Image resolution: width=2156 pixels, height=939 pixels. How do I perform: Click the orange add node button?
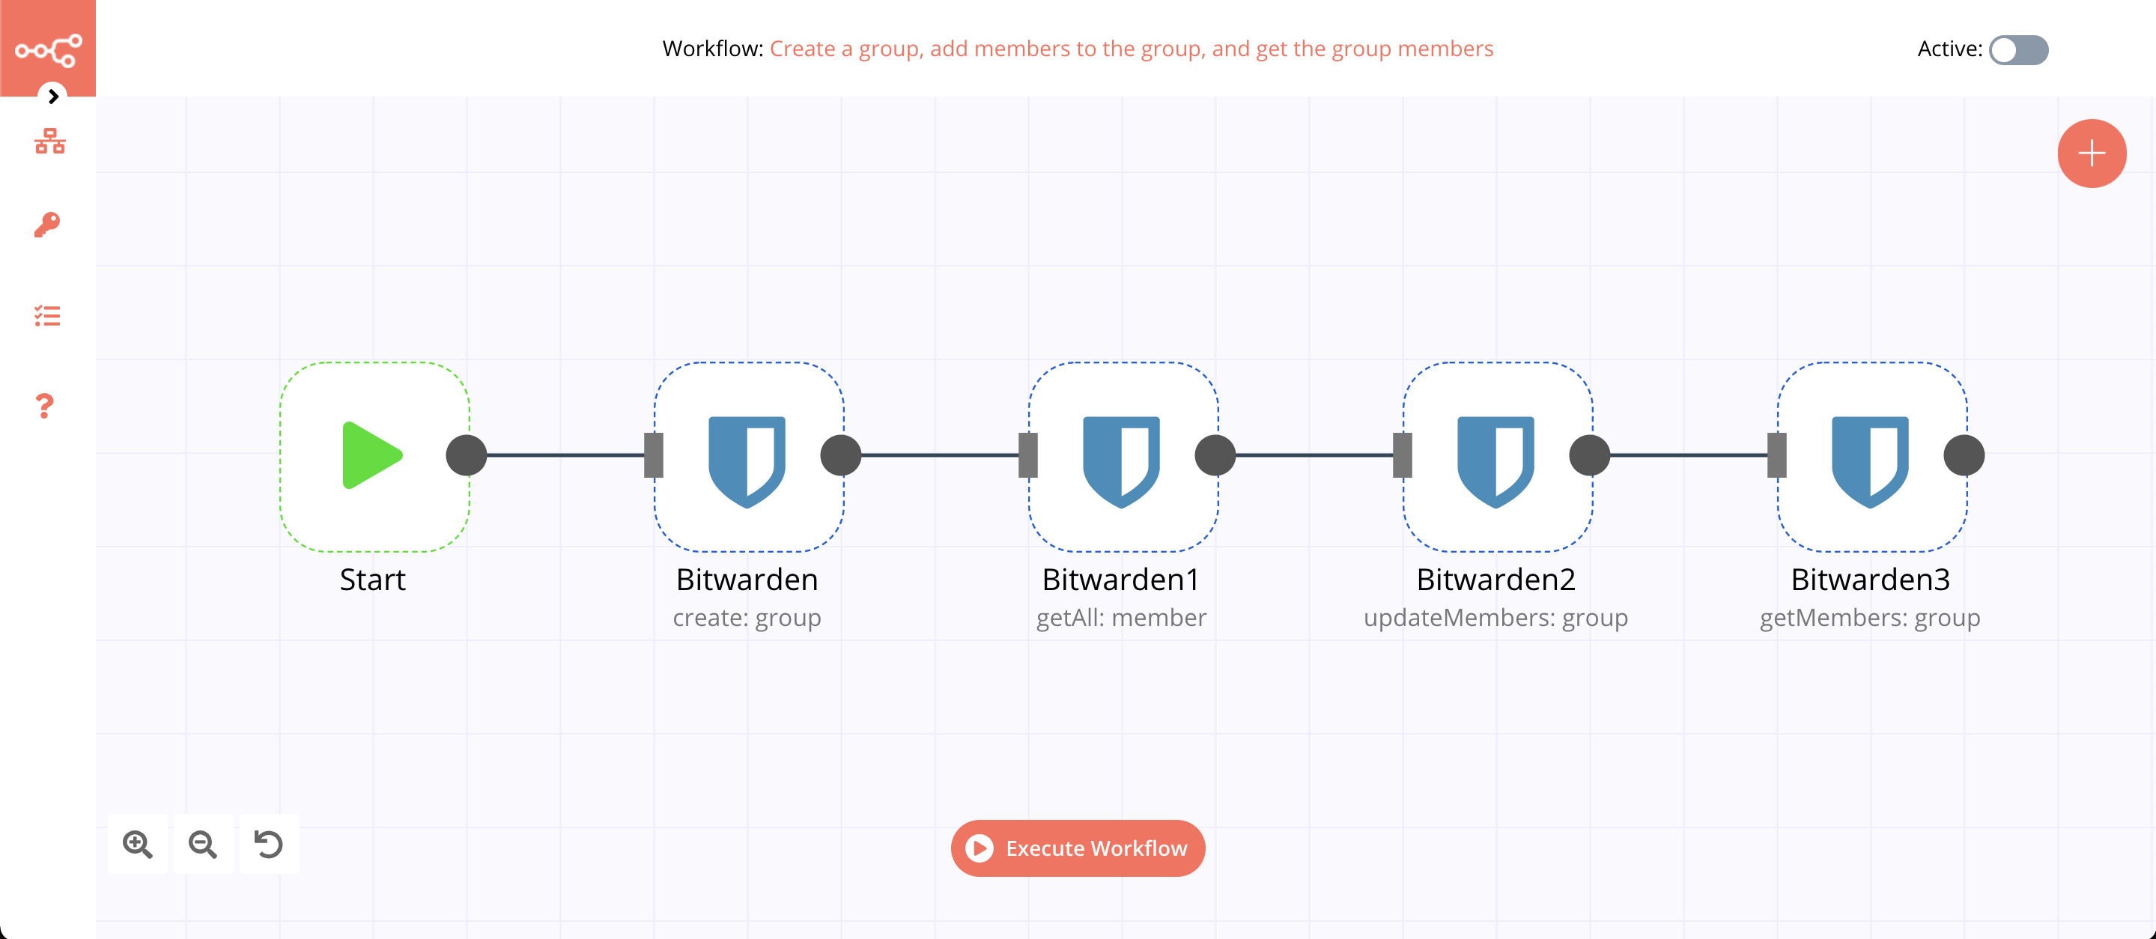(2089, 153)
